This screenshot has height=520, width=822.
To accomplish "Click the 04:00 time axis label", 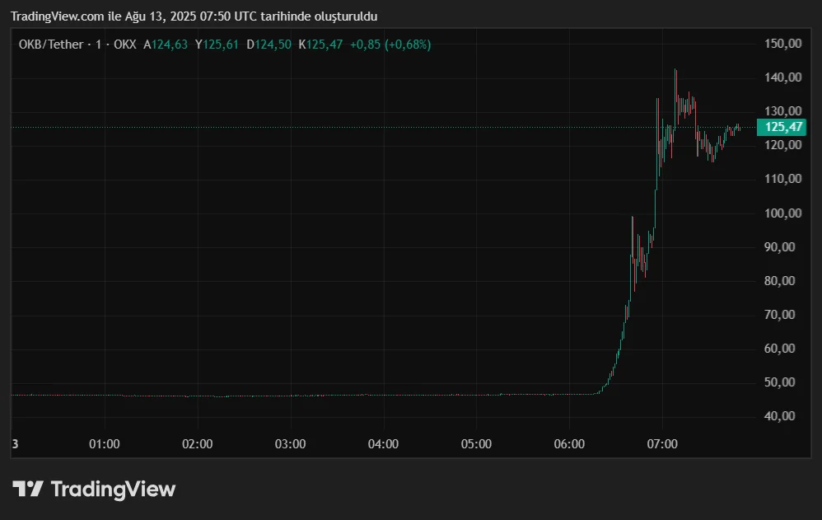I will 383,444.
